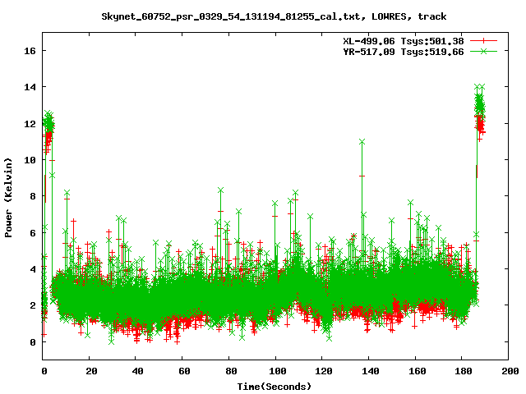Click y-axis tick label 4
526x394 pixels.
pos(33,269)
